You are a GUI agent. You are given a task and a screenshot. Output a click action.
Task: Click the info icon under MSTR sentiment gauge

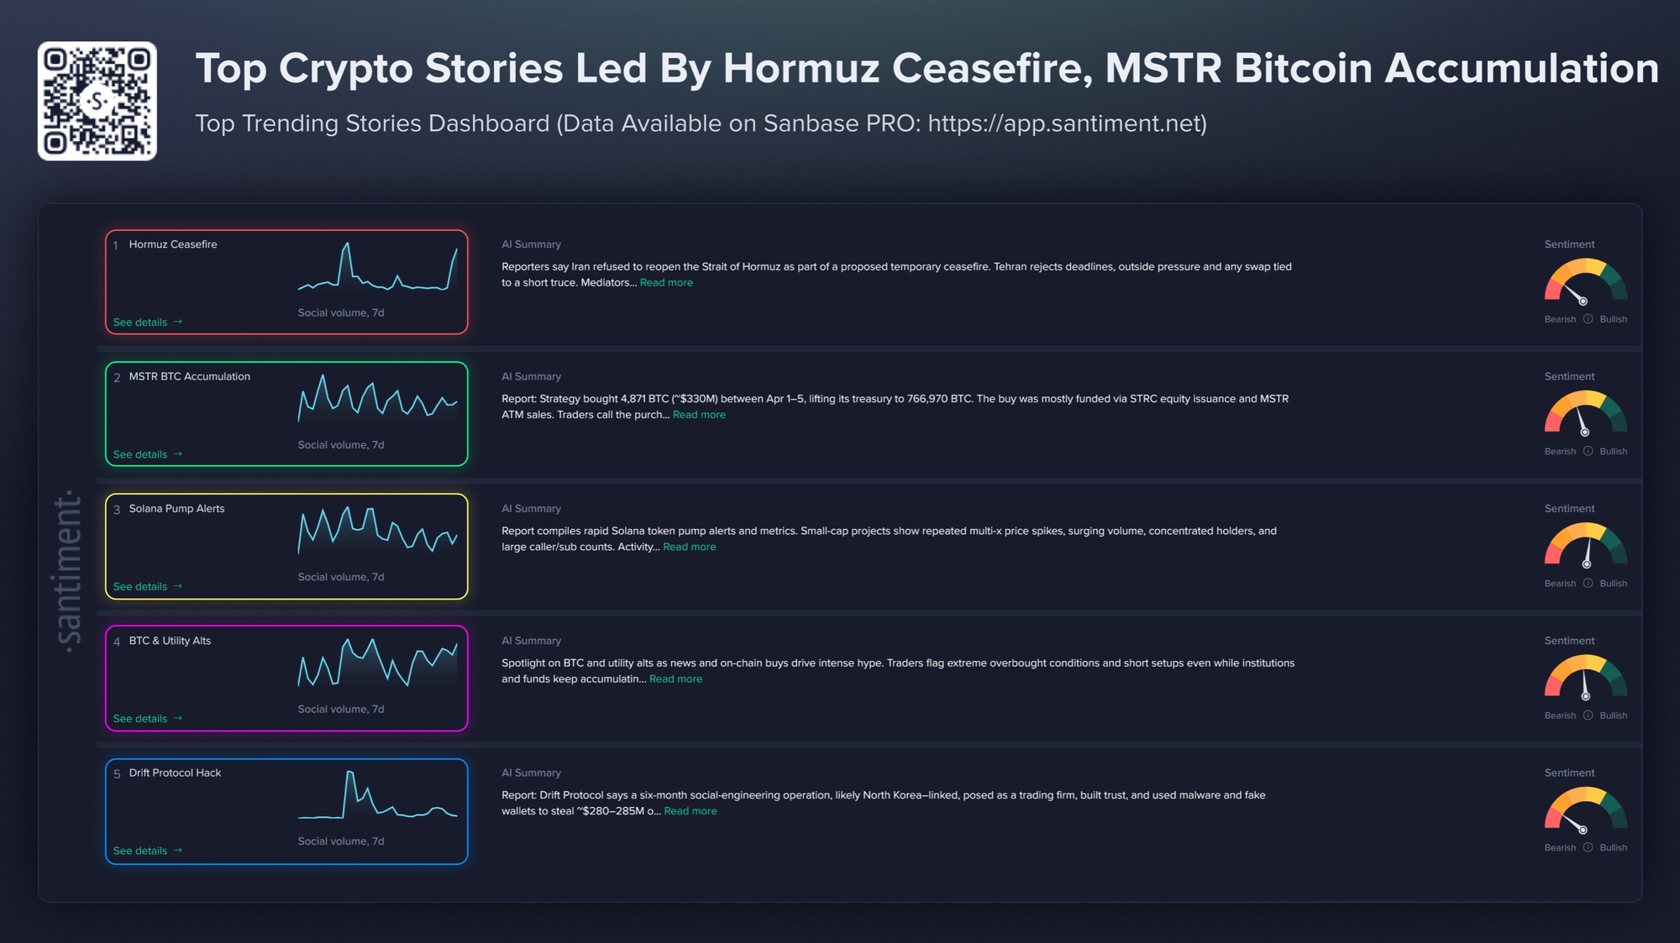[x=1588, y=451]
